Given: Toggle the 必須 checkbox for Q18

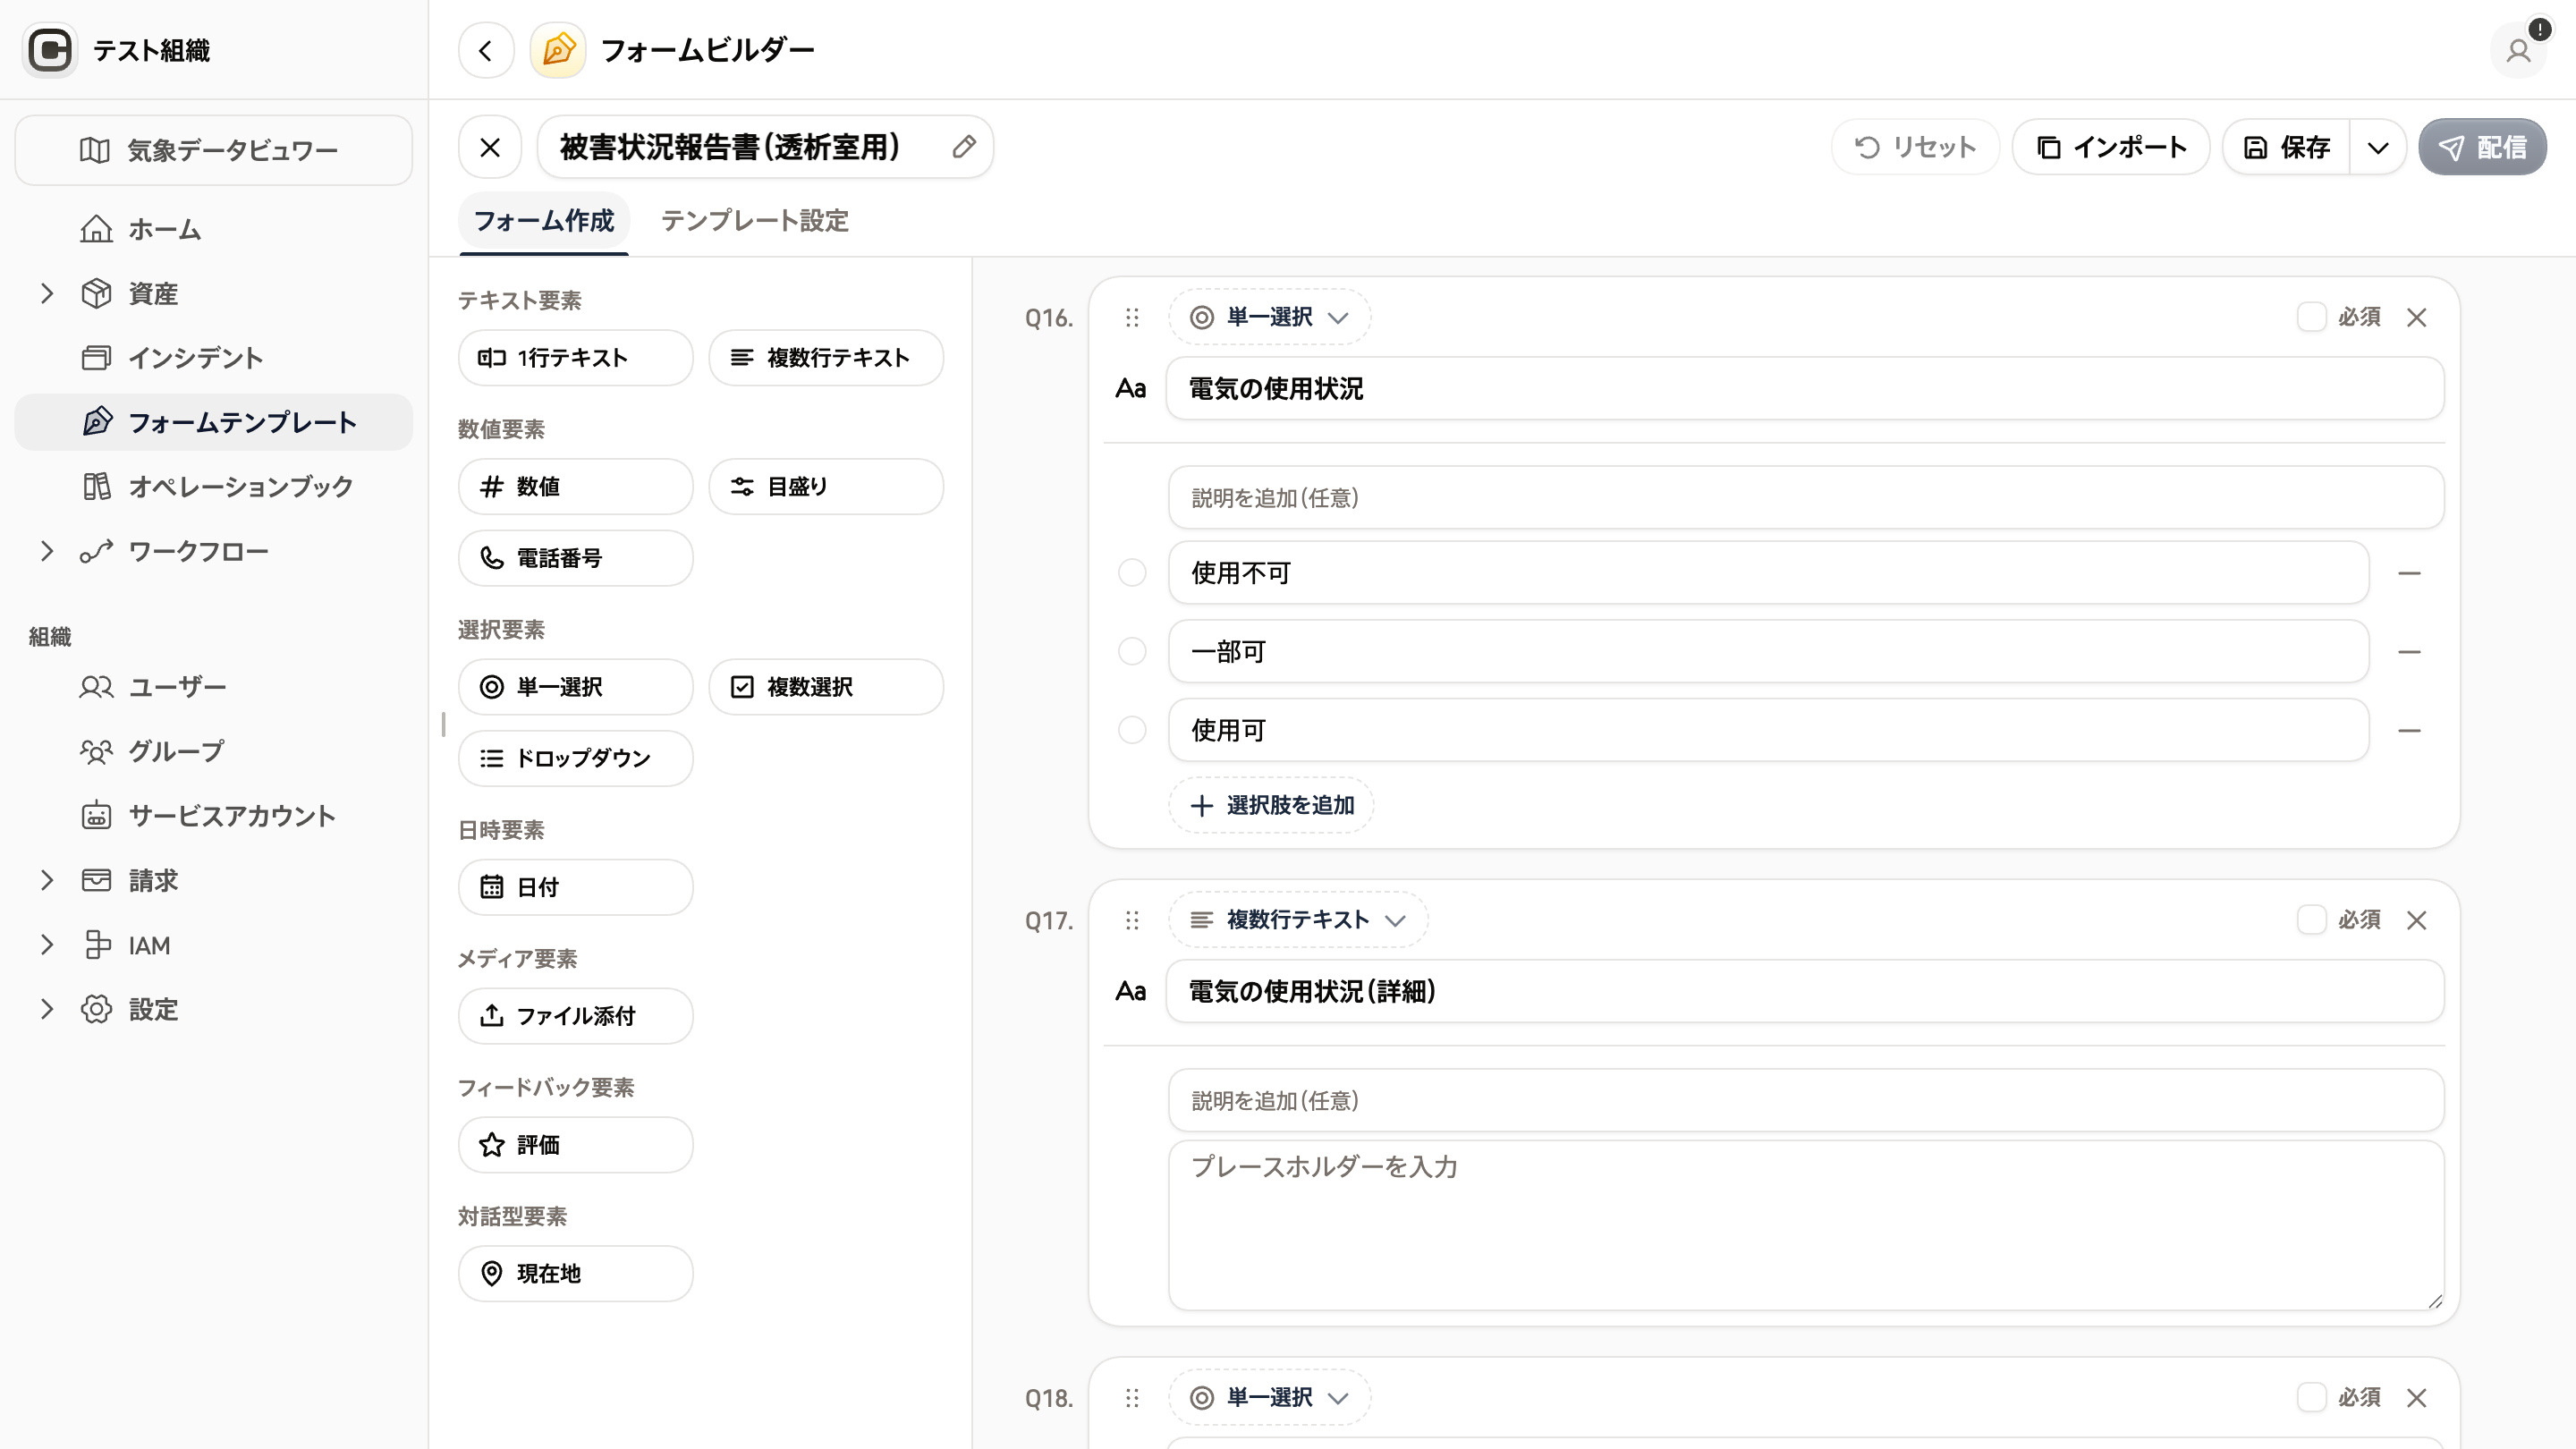Looking at the screenshot, I should coord(2311,1397).
